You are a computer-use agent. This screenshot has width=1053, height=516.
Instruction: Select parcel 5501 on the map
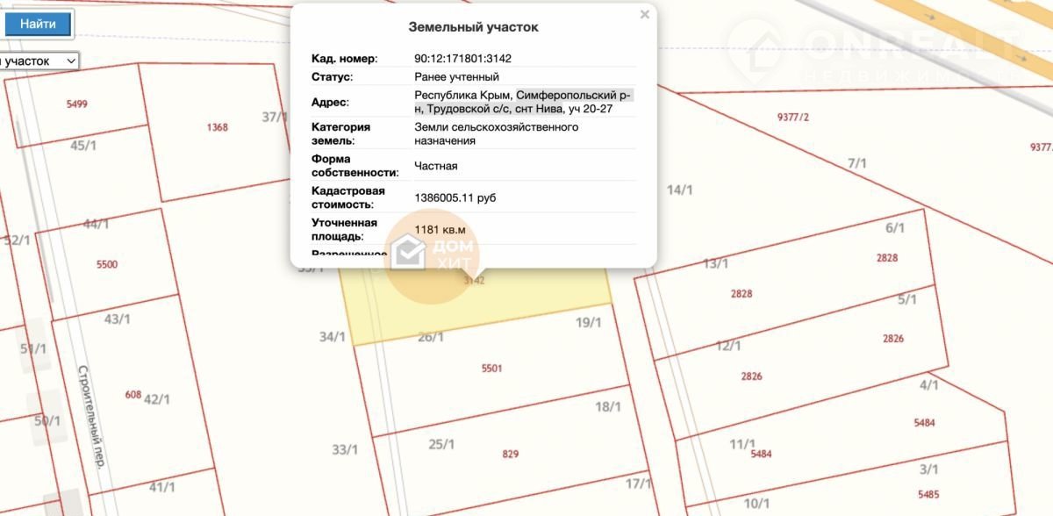tap(491, 369)
